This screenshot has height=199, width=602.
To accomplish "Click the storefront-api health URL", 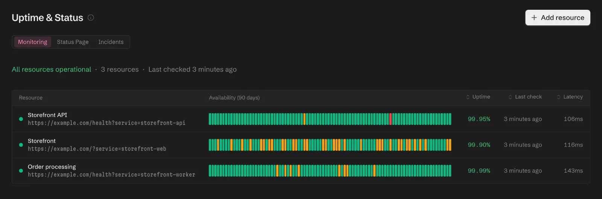I will (106, 123).
